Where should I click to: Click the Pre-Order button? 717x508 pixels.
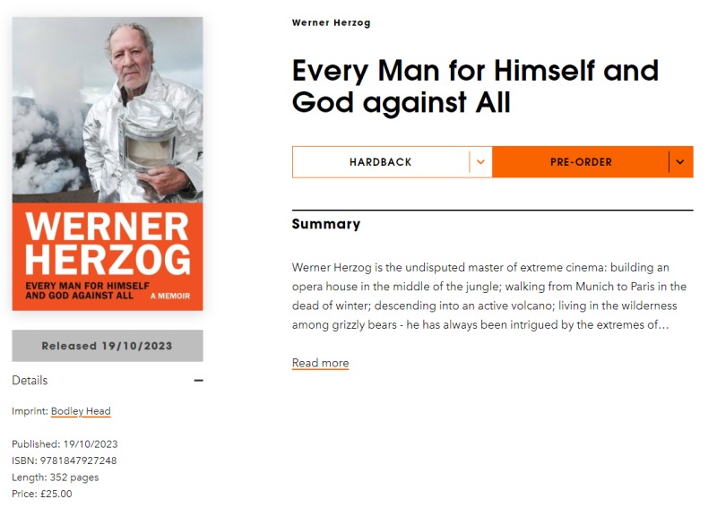(x=581, y=162)
